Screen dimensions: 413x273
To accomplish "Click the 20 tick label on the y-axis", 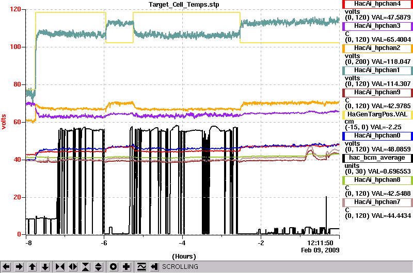I will click(17, 197).
